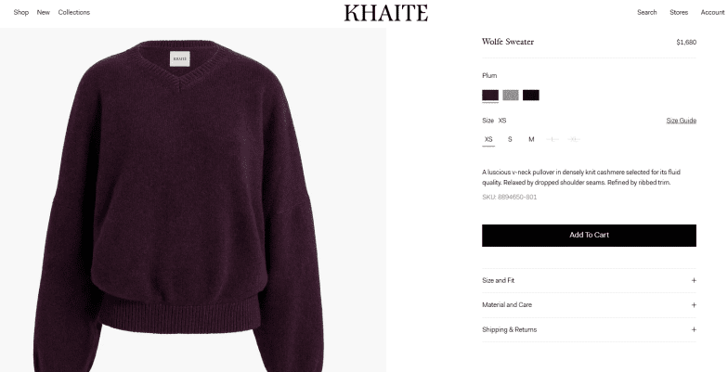Open the Collections menu
The width and height of the screenshot is (728, 372).
point(74,12)
